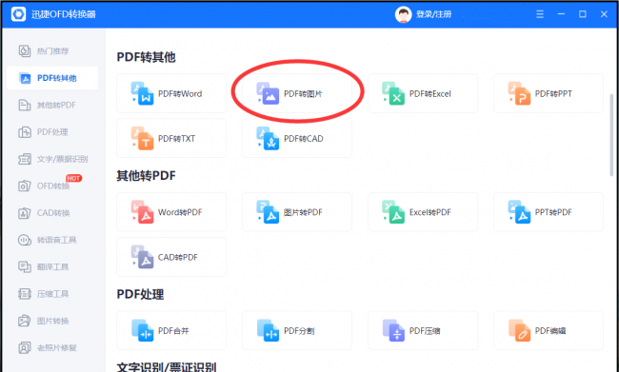Select OFD转换 in the sidebar

pyautogui.click(x=52, y=186)
